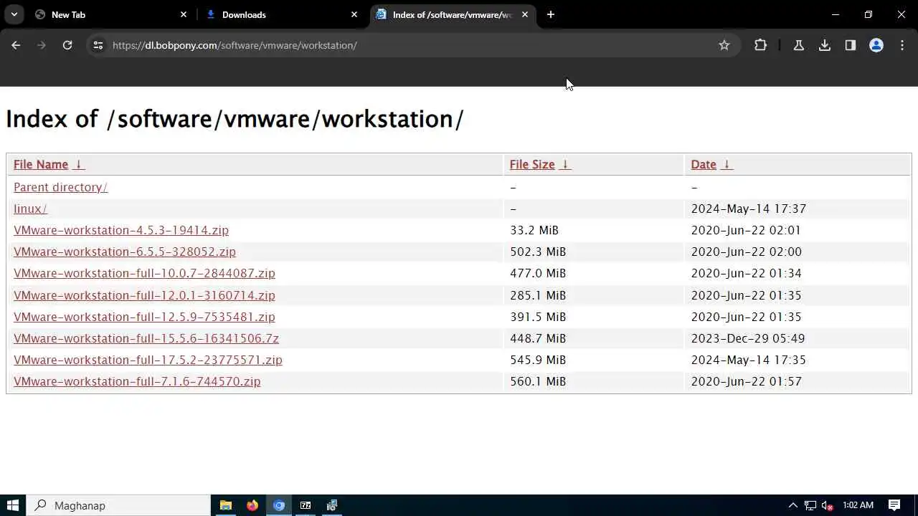Viewport: 918px width, 516px height.
Task: Select the page heading Index of /software/vmware/workstation/
Action: 235,119
